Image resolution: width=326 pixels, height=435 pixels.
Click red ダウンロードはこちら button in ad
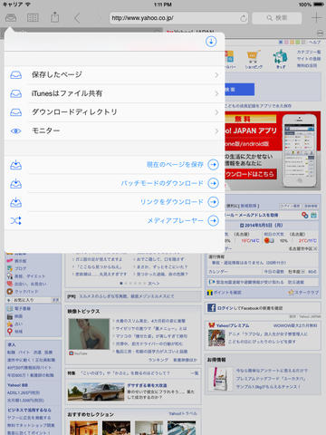pos(251,174)
